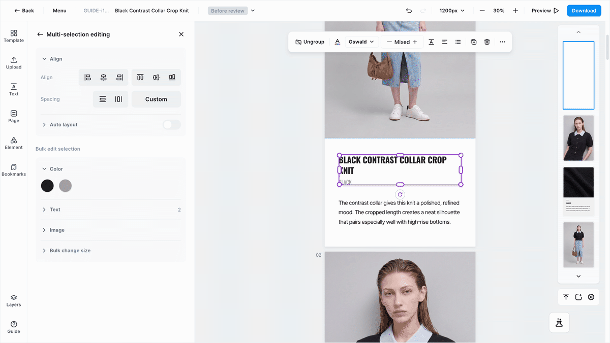Click the accessibility figure button
This screenshot has height=343, width=610.
559,322
